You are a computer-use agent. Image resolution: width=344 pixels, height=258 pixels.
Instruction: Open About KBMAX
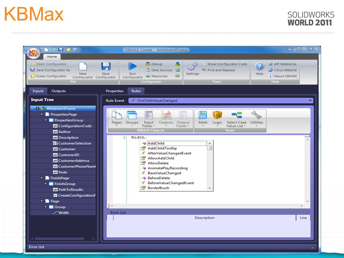point(282,76)
